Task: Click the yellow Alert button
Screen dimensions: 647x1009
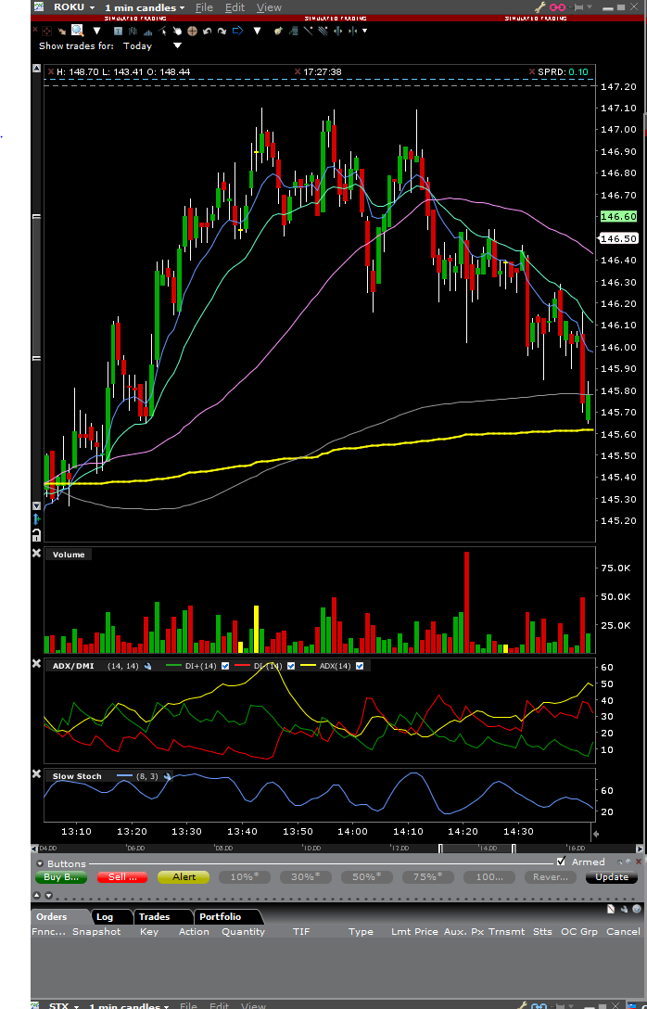Action: click(184, 877)
